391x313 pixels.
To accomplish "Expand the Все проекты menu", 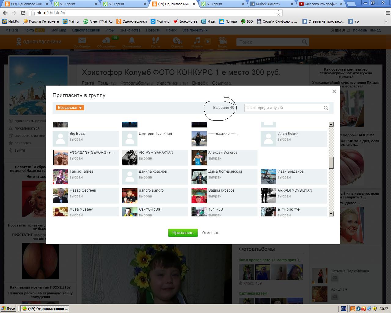I will point(195,30).
